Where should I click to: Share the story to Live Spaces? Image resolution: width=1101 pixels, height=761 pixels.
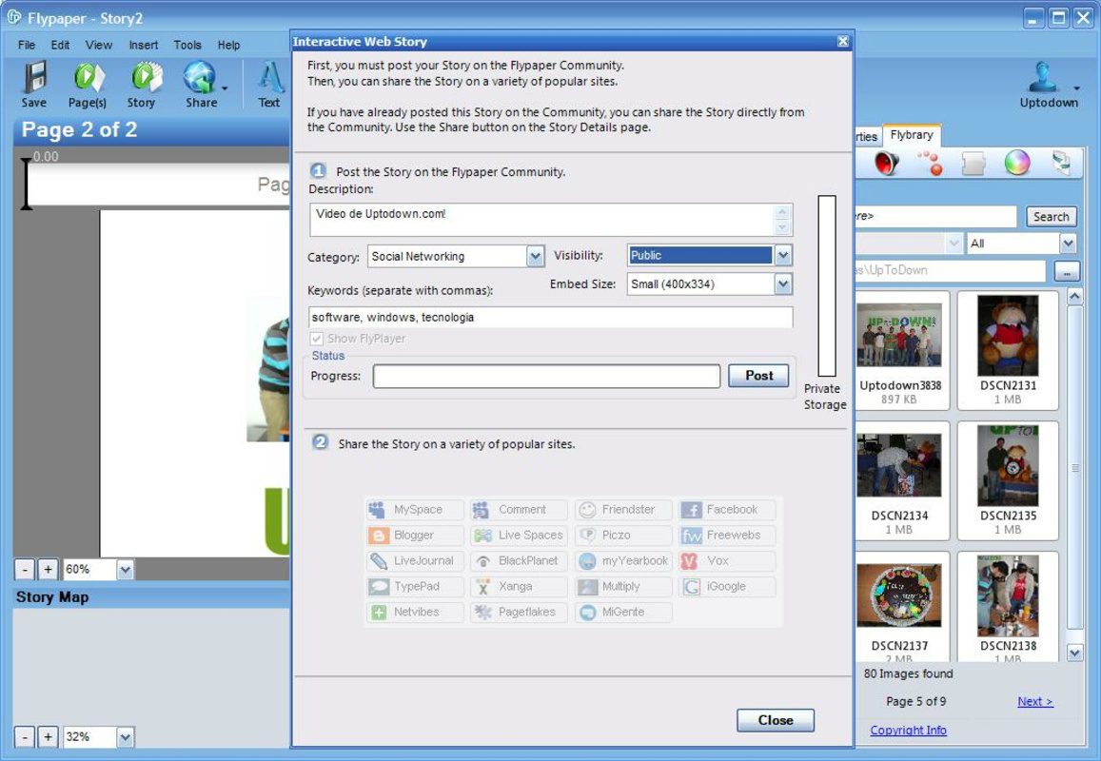coord(519,535)
